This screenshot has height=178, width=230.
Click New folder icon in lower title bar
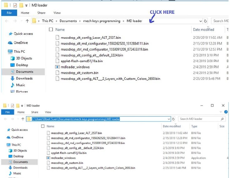pos(18,106)
